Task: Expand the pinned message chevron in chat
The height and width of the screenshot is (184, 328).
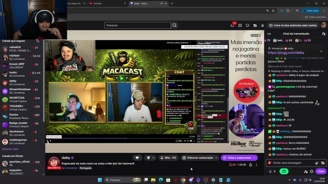Action: [x=321, y=51]
